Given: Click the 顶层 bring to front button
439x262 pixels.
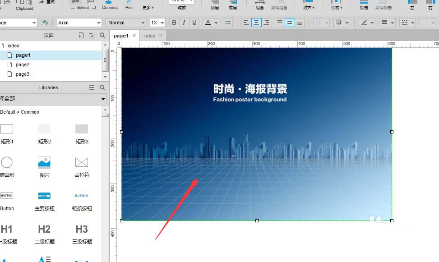Looking at the screenshot, I should tap(215, 5).
